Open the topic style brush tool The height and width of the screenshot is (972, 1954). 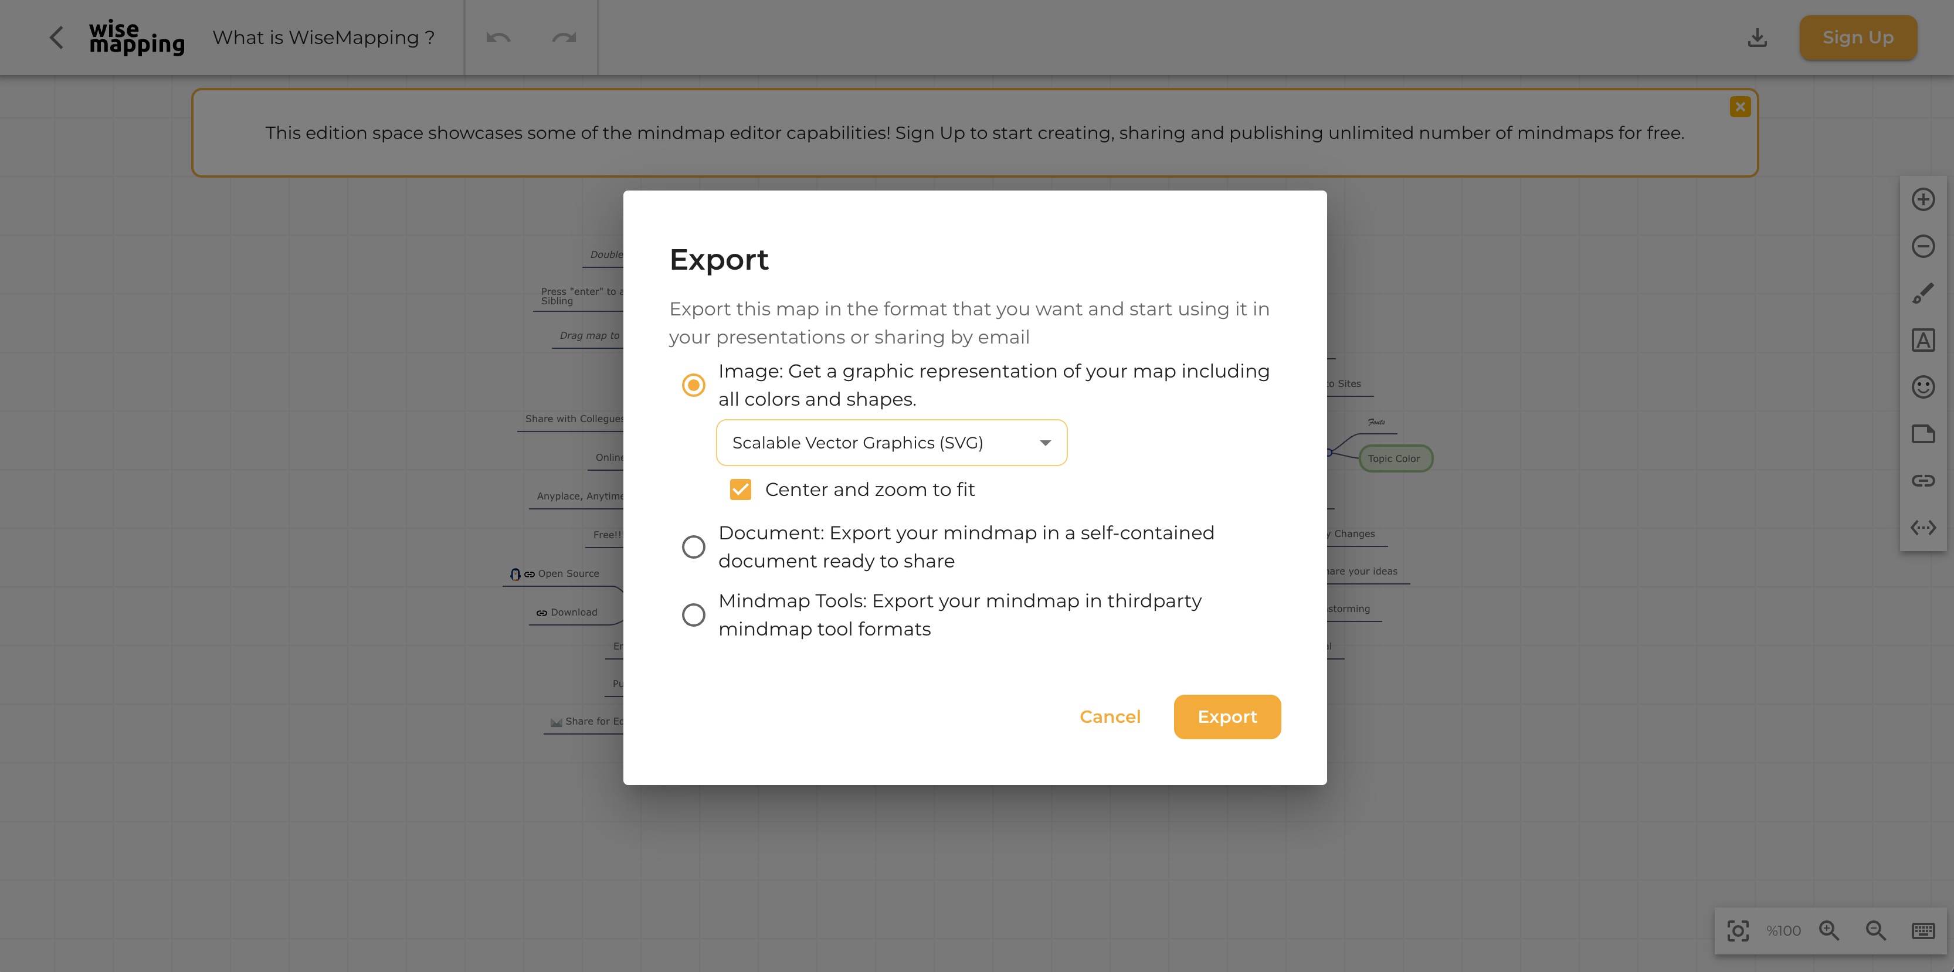1922,294
